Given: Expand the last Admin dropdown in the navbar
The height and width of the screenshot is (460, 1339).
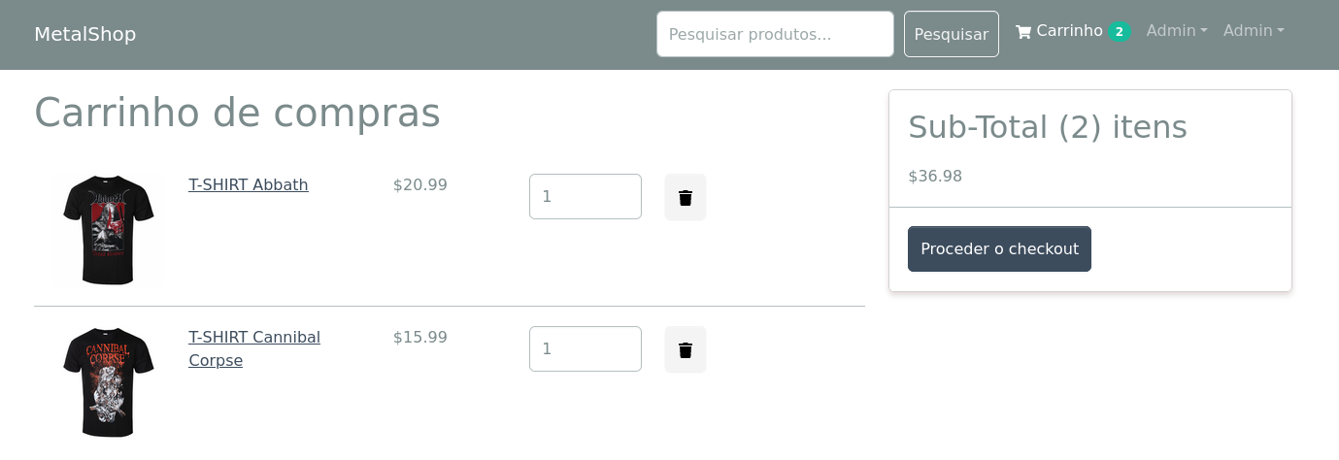Looking at the screenshot, I should [x=1253, y=31].
